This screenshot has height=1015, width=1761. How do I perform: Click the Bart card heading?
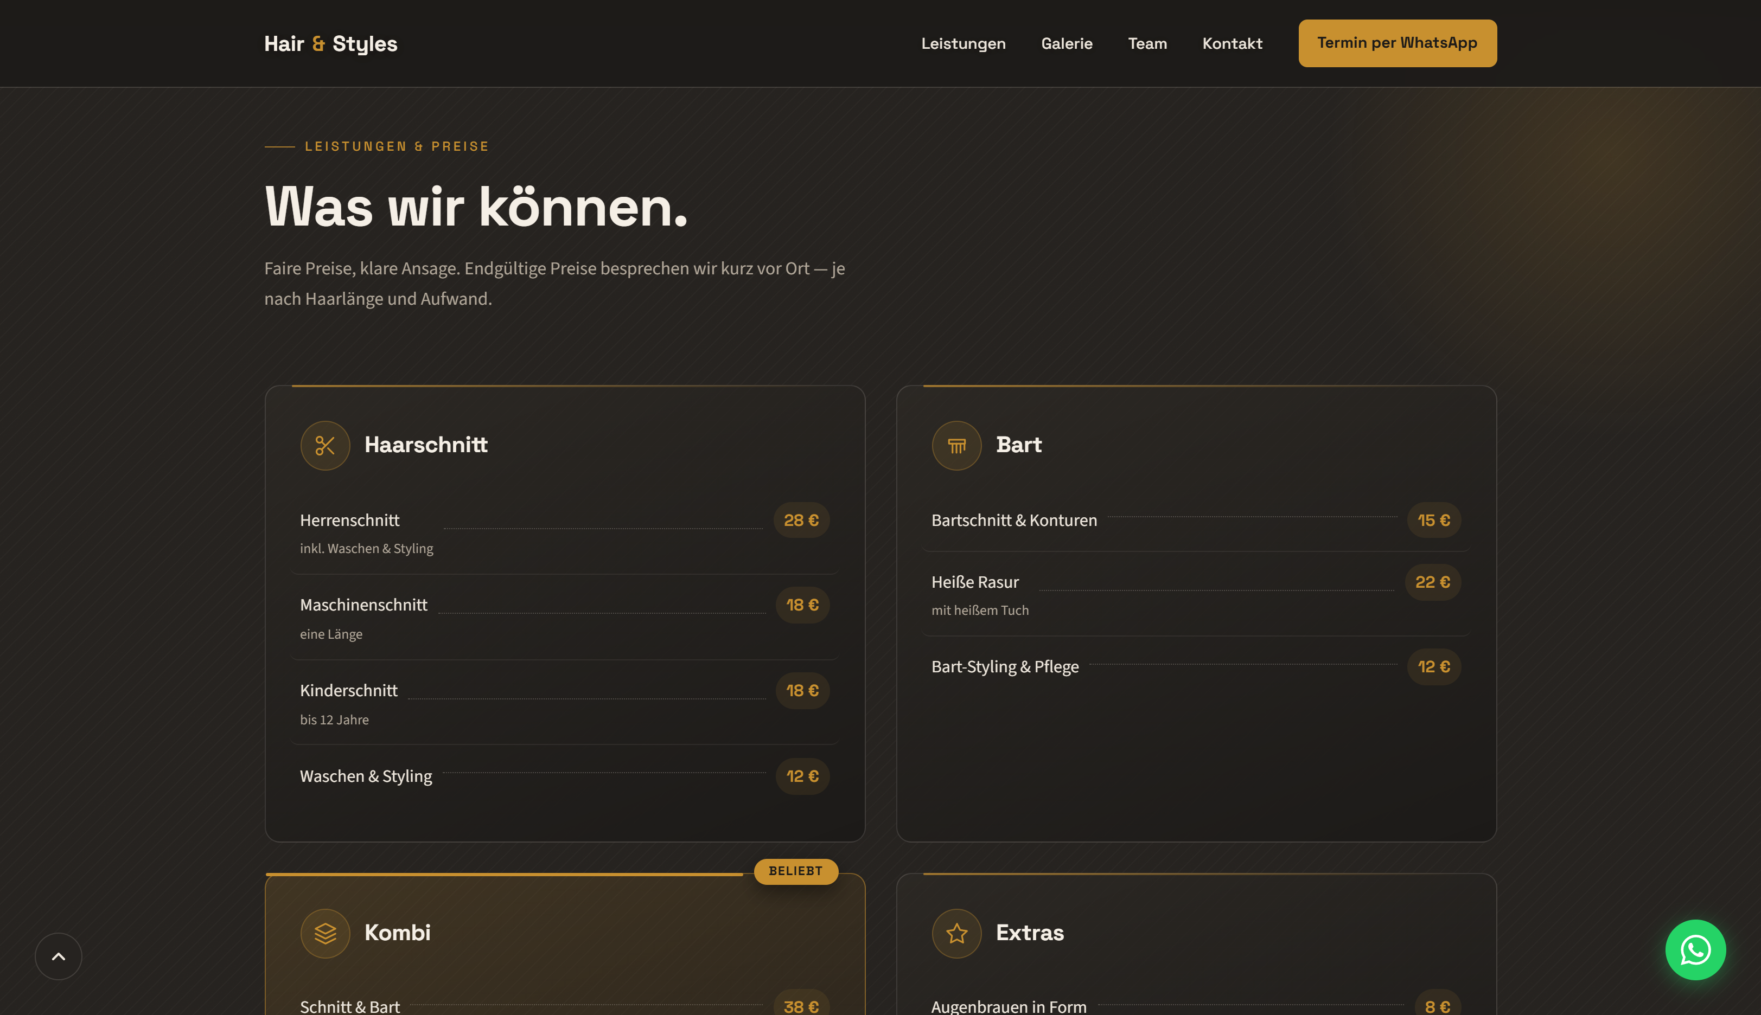[1018, 445]
